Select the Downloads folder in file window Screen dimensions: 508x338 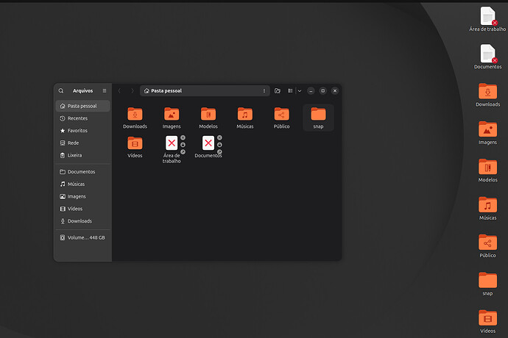coord(135,118)
